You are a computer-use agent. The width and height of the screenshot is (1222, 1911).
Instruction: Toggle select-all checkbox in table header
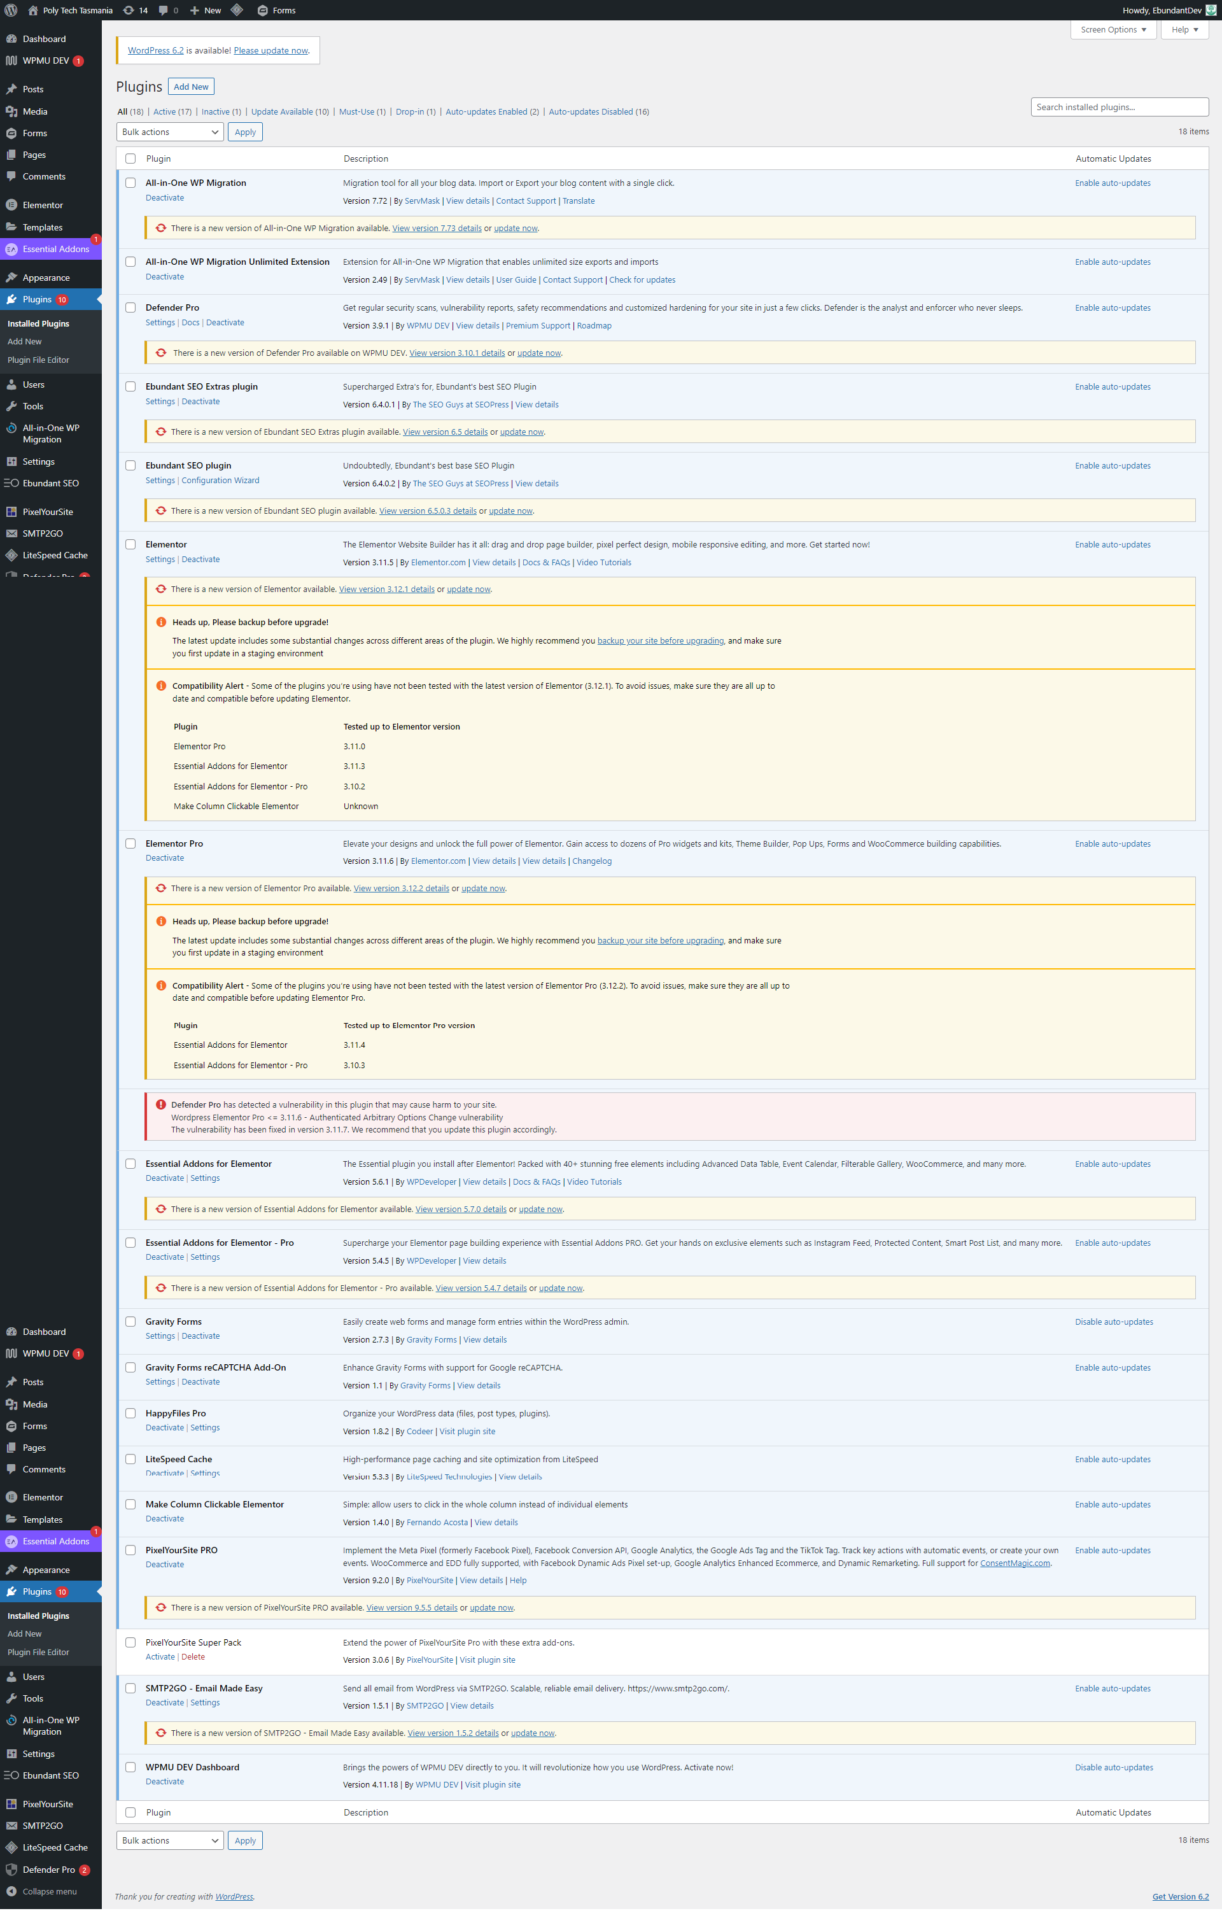(131, 159)
